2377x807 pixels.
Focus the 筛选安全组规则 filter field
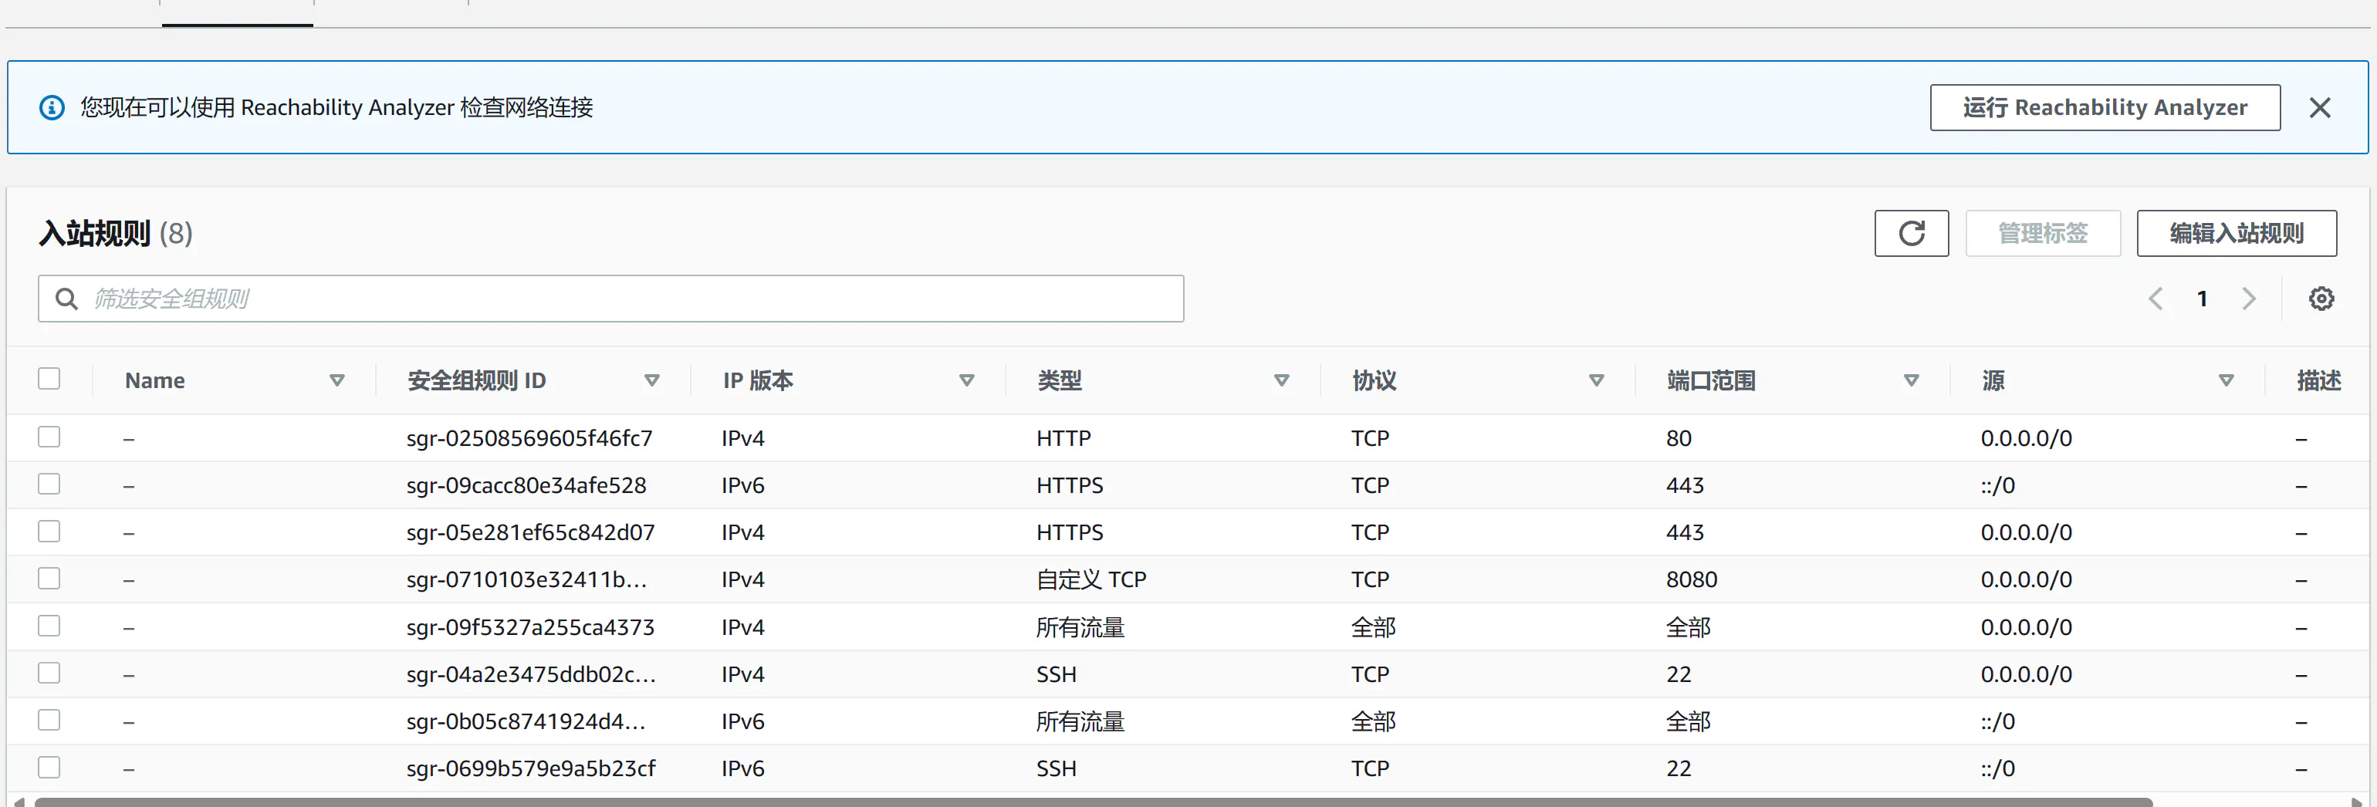tap(627, 299)
